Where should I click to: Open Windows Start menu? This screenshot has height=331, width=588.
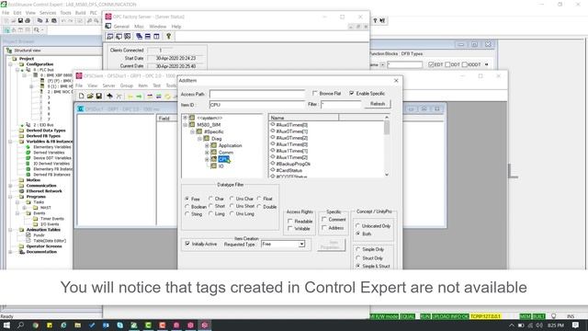point(6,325)
